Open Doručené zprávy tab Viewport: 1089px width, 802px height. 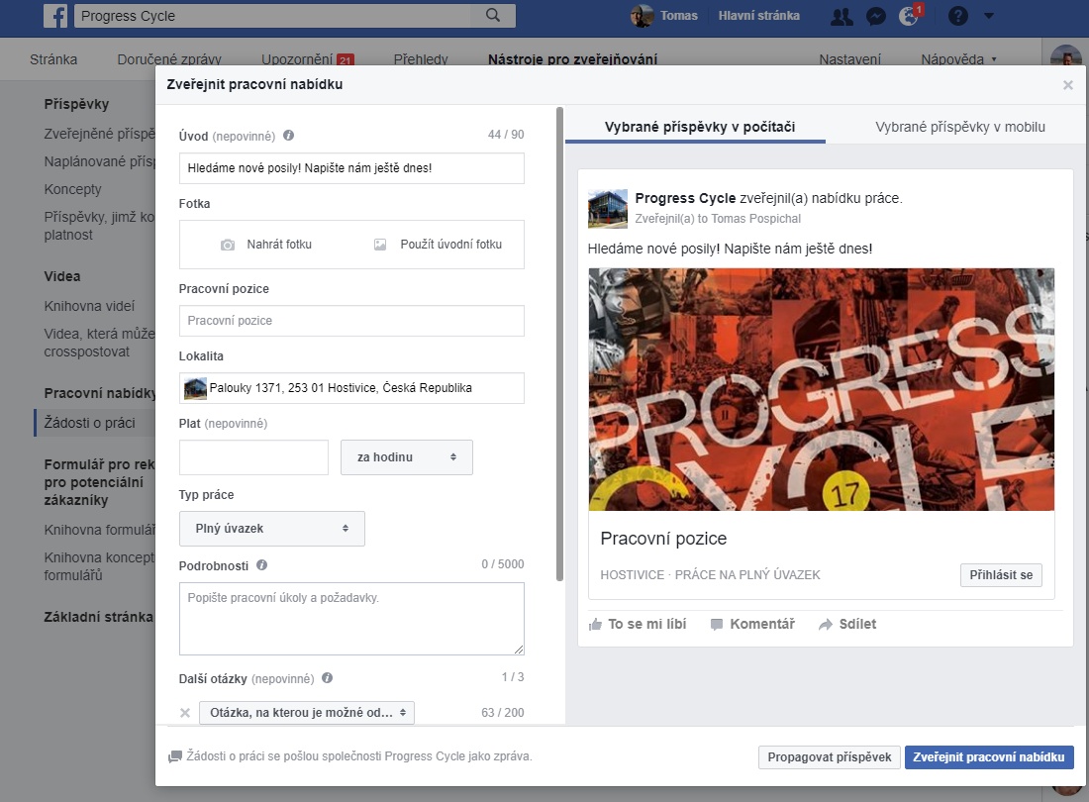click(169, 59)
